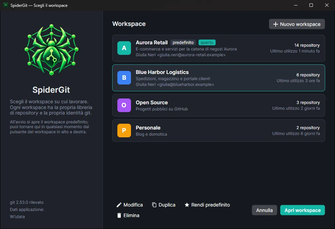The image size is (335, 229).
Task: Click the giulia@blueharbor.example identity line
Action: [175, 85]
